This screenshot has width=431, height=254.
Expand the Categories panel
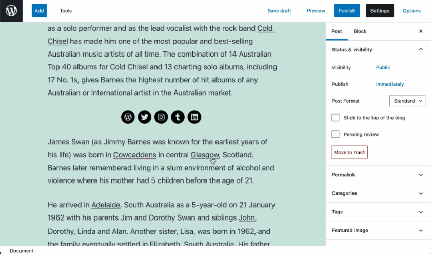377,193
